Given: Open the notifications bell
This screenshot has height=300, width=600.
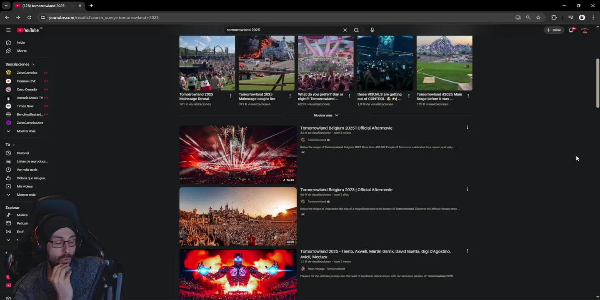Looking at the screenshot, I should tap(571, 30).
